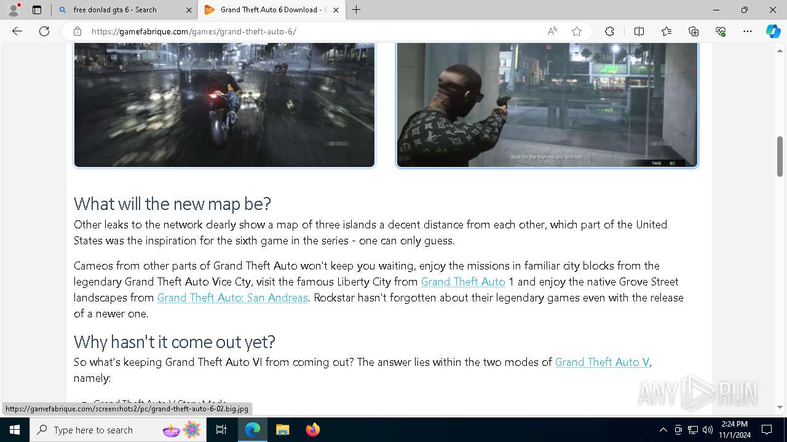Viewport: 787px width, 442px height.
Task: Click the 'Why hasn't it come out yet?' heading
Action: 175,341
